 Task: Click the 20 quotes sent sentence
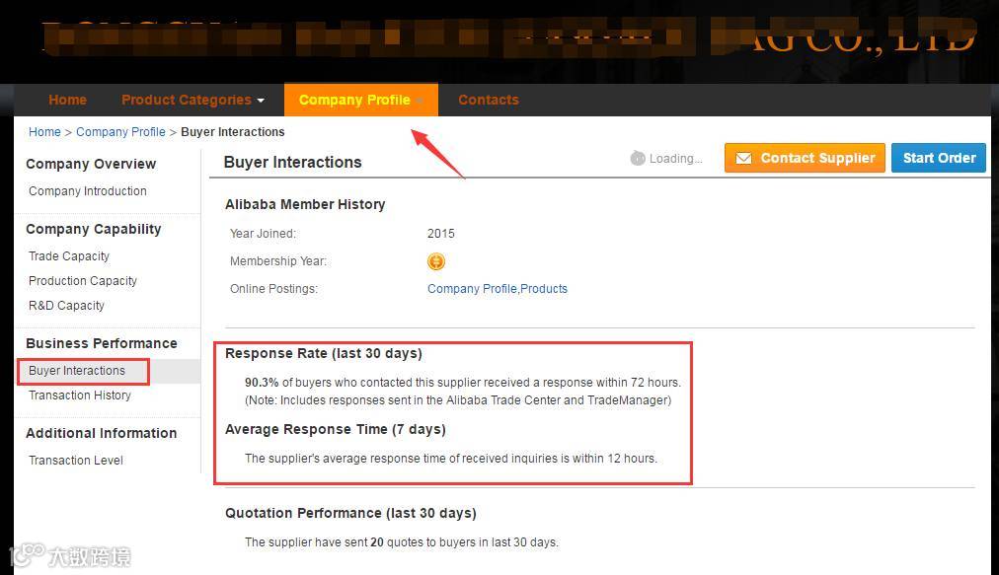402,542
